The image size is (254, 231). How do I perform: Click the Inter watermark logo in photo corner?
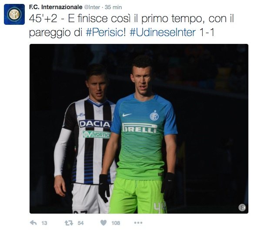coord(242,208)
